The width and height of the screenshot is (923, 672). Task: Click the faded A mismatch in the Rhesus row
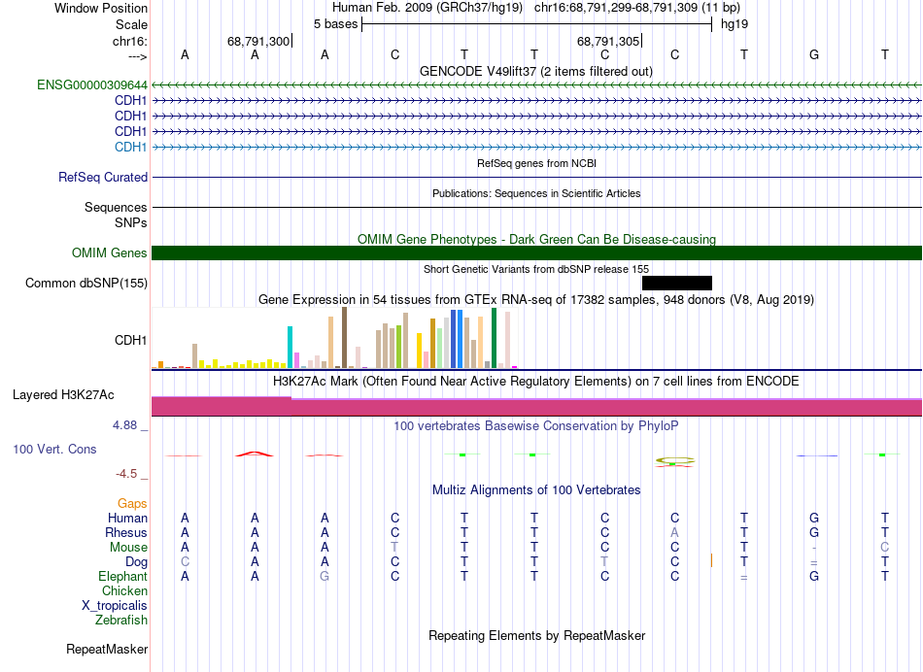pyautogui.click(x=674, y=532)
